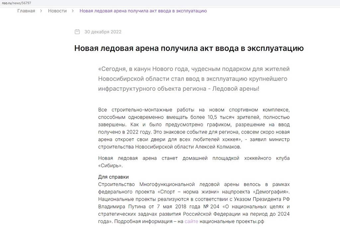Image resolution: width=340 pixels, height=227 pixels.
Task: Click the name Алексей Колмаков in text
Action: point(219,147)
